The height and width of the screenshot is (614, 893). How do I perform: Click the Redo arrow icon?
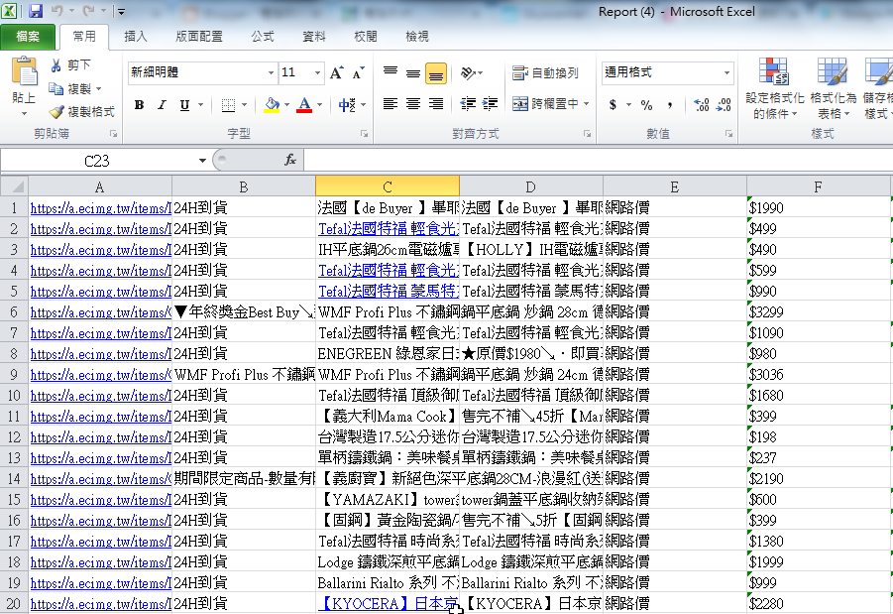[88, 11]
